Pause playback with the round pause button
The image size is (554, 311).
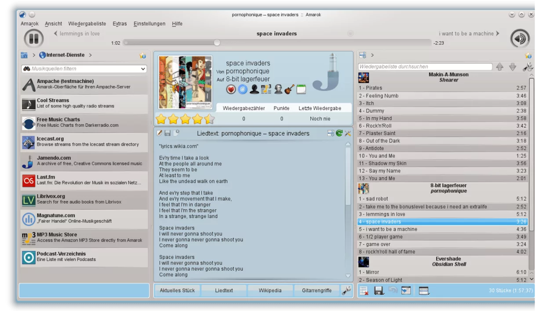click(33, 38)
